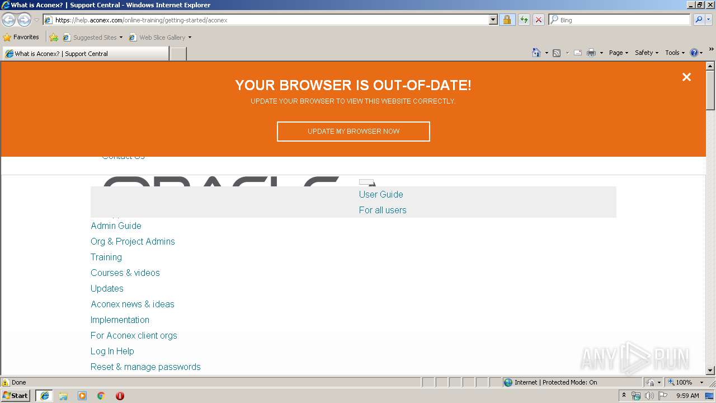Click the Read Mail envelope icon
Screen dimensions: 716x403
578,53
